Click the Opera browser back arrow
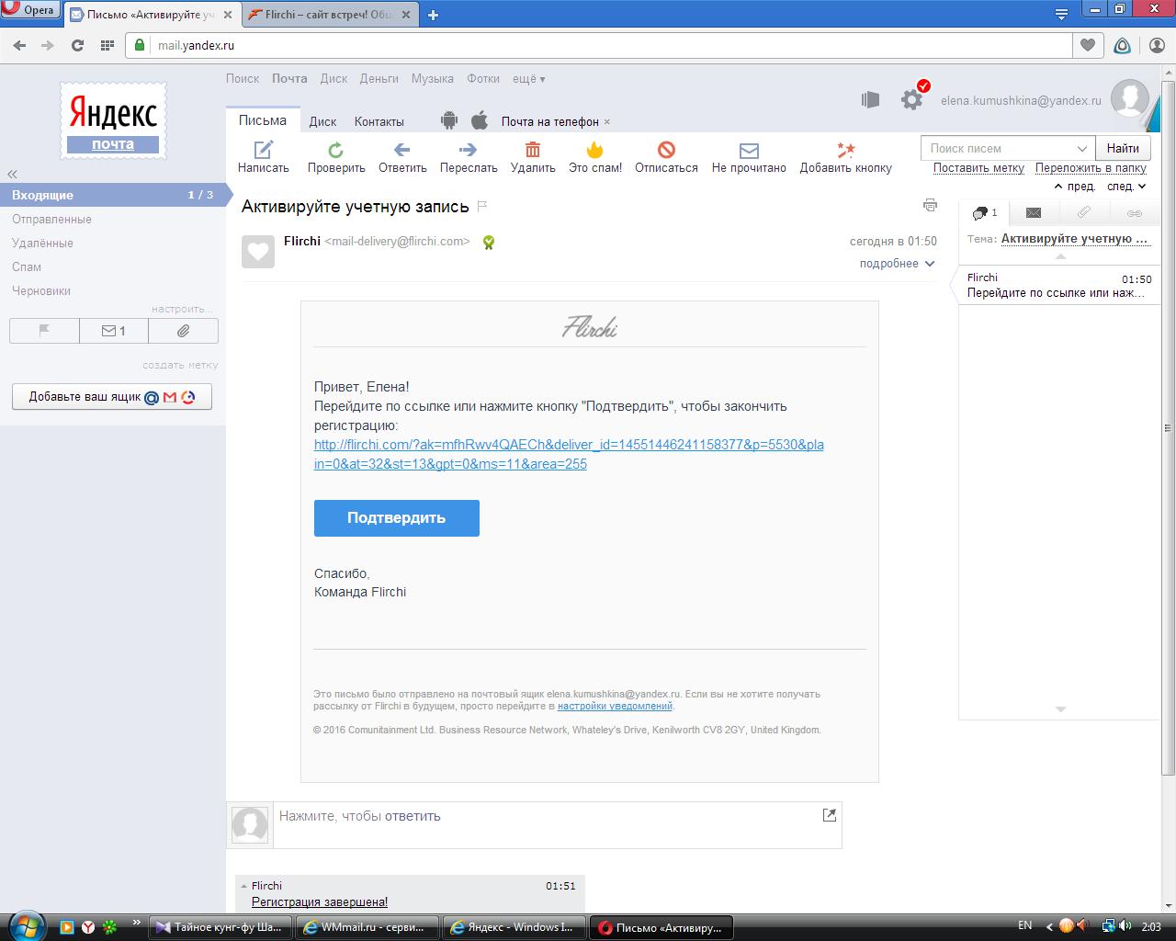Image resolution: width=1176 pixels, height=941 pixels. pos(20,45)
